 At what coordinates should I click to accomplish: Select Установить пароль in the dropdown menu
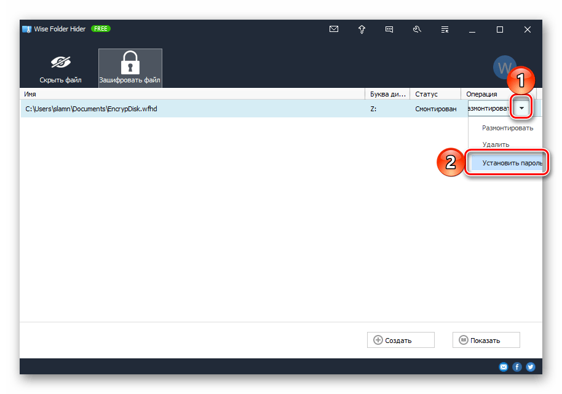(x=512, y=164)
